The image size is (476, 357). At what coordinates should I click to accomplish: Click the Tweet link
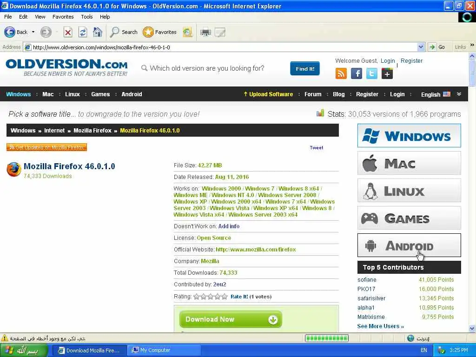[x=317, y=147]
